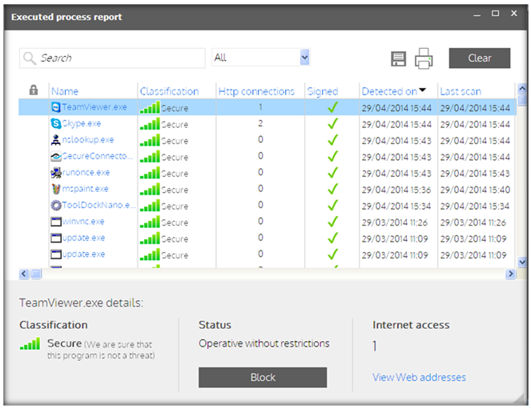Click the search magnifier icon
This screenshot has width=531, height=409.
click(30, 58)
